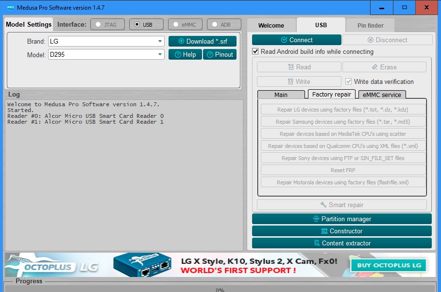Close the Medusa Pro window

426,8
